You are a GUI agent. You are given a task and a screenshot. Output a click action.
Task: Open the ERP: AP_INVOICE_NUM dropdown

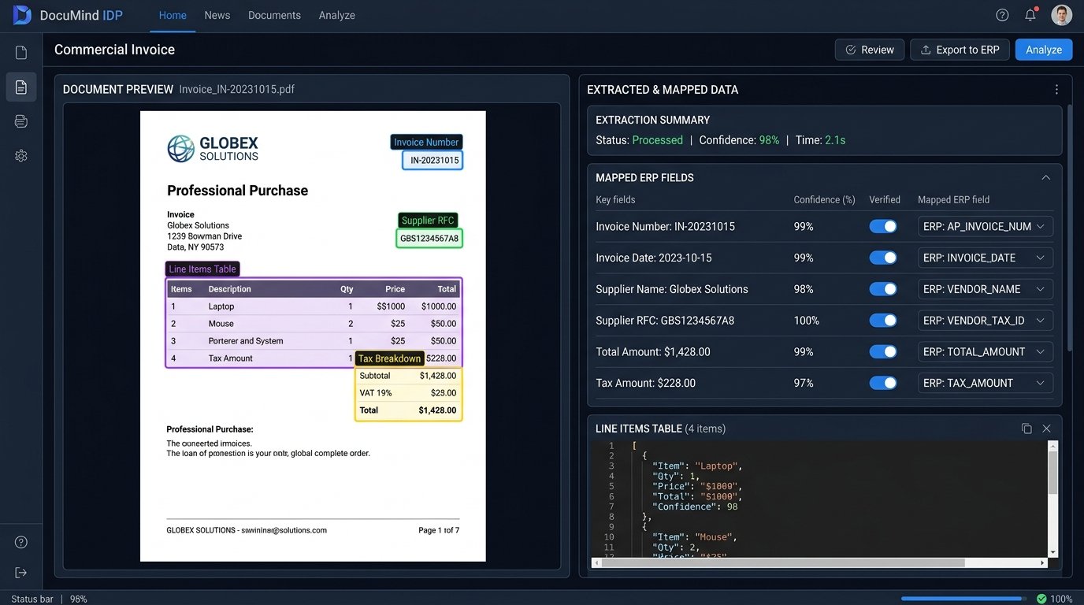986,226
